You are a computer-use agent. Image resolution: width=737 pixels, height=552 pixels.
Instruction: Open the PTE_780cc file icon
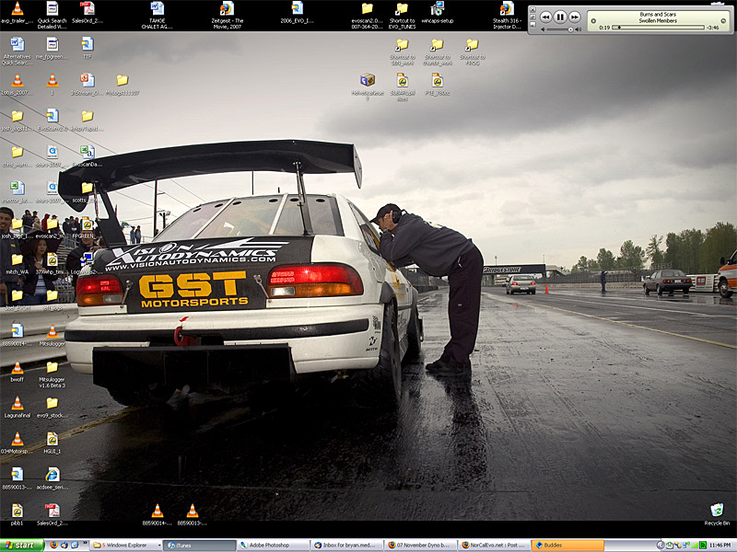(437, 85)
